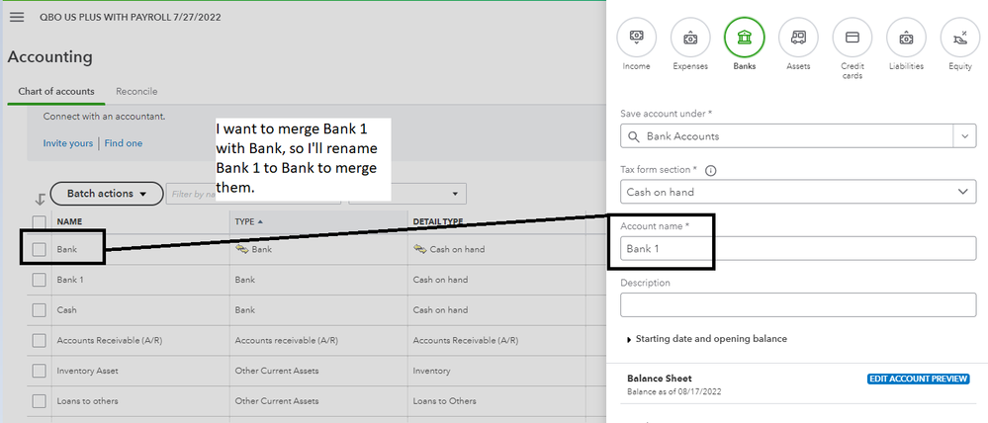
Task: Click the Bank account name in the table
Action: pos(67,249)
